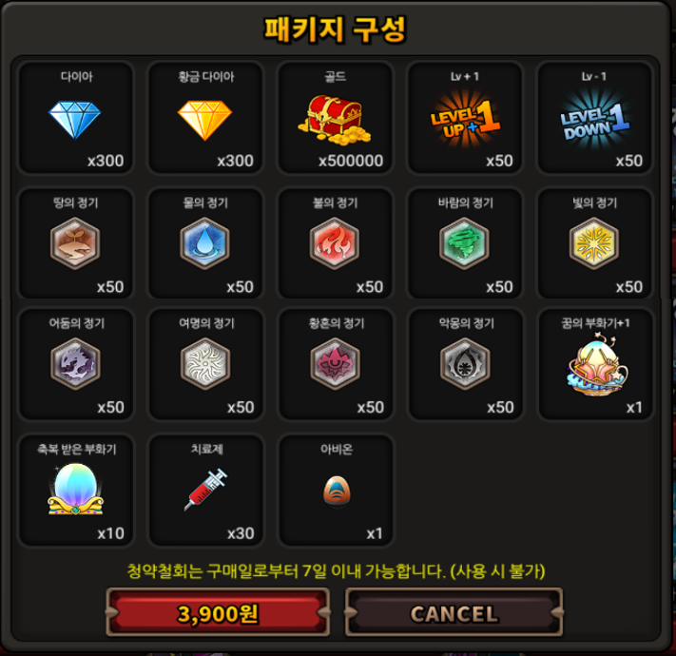Image resolution: width=676 pixels, height=656 pixels.
Task: Click the 치료제 syringe item
Action: pyautogui.click(x=205, y=490)
